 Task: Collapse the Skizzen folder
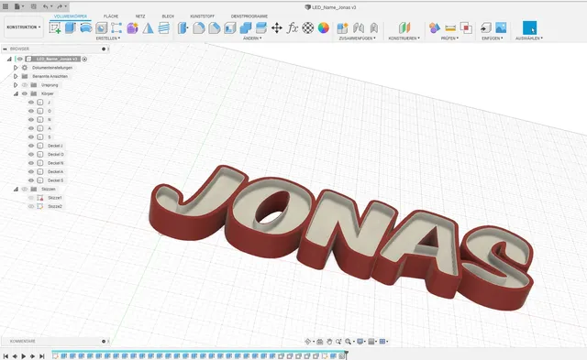[x=16, y=189]
